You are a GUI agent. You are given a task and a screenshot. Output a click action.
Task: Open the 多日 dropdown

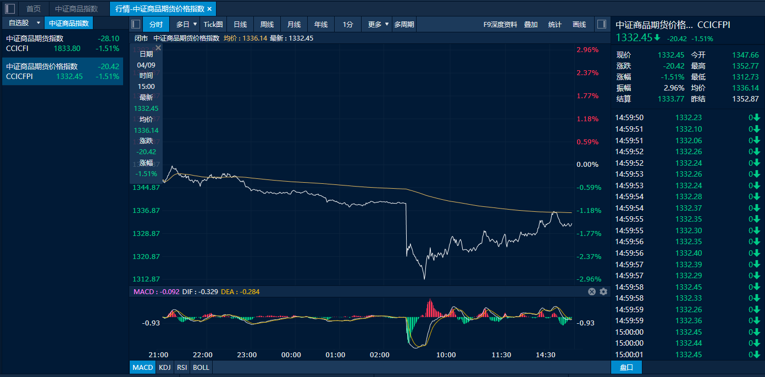pos(186,24)
